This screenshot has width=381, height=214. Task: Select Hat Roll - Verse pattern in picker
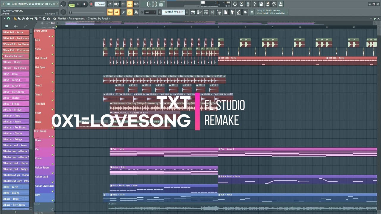coord(16,32)
